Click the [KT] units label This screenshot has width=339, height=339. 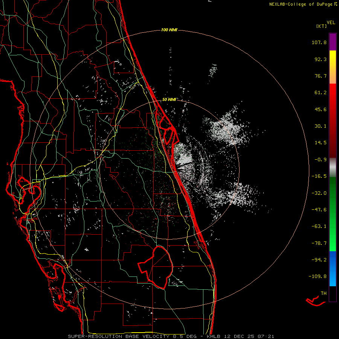(x=321, y=26)
